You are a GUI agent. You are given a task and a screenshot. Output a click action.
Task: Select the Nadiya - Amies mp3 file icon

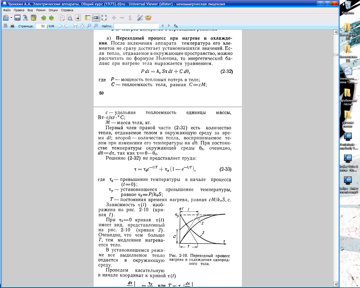coord(348,184)
